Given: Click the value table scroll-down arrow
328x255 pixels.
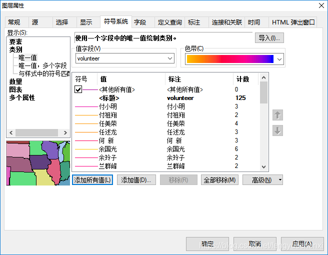Looking at the screenshot, I should pos(263,166).
